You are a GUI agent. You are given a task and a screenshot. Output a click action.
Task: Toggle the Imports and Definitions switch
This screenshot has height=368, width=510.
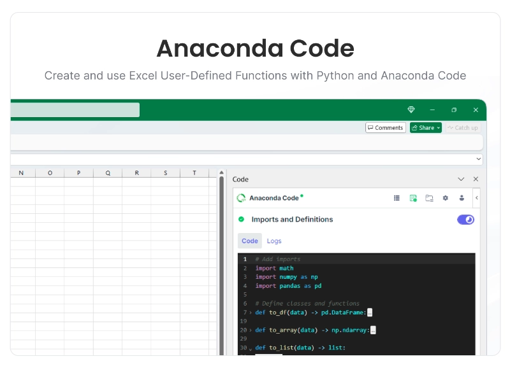coord(465,220)
